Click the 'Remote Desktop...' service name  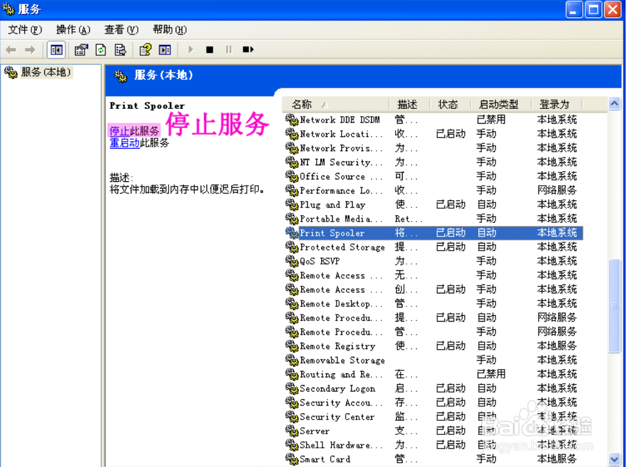(x=341, y=304)
